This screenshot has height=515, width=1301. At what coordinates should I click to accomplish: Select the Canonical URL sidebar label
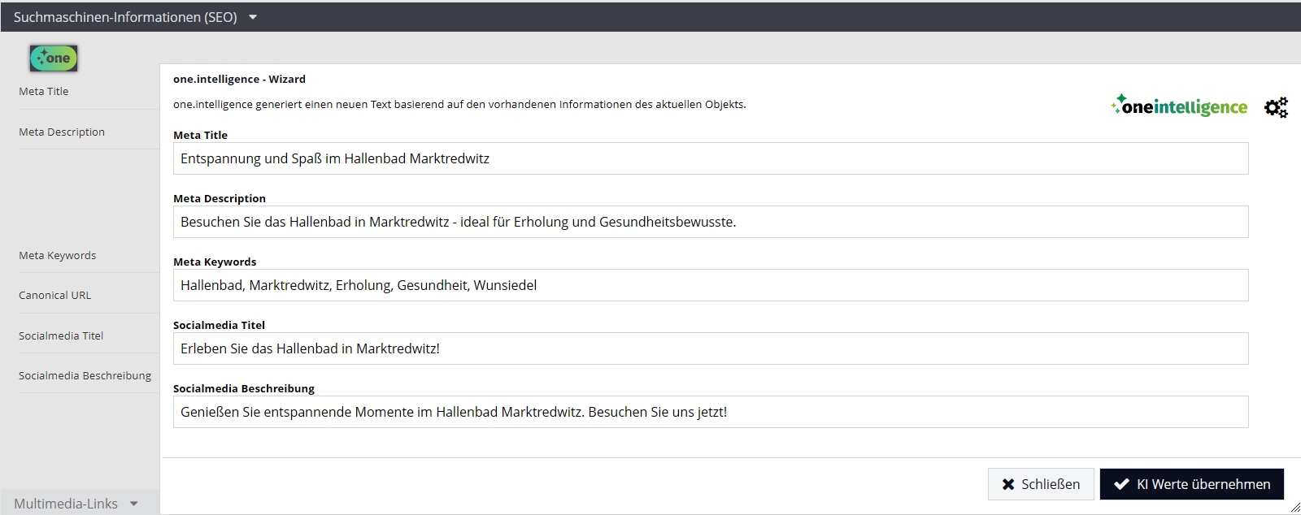click(55, 296)
